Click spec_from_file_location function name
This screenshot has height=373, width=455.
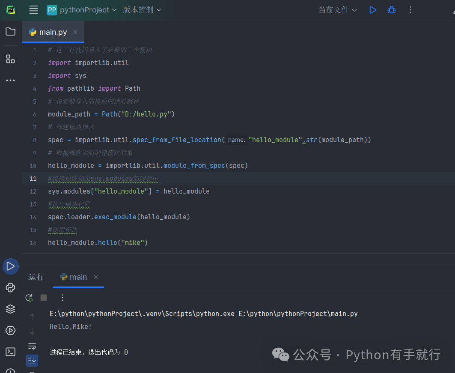pos(177,140)
